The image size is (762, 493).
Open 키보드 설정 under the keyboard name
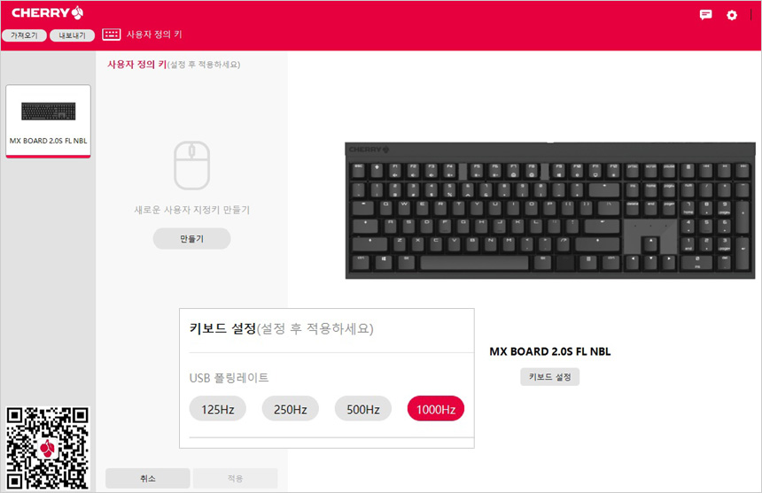point(549,377)
